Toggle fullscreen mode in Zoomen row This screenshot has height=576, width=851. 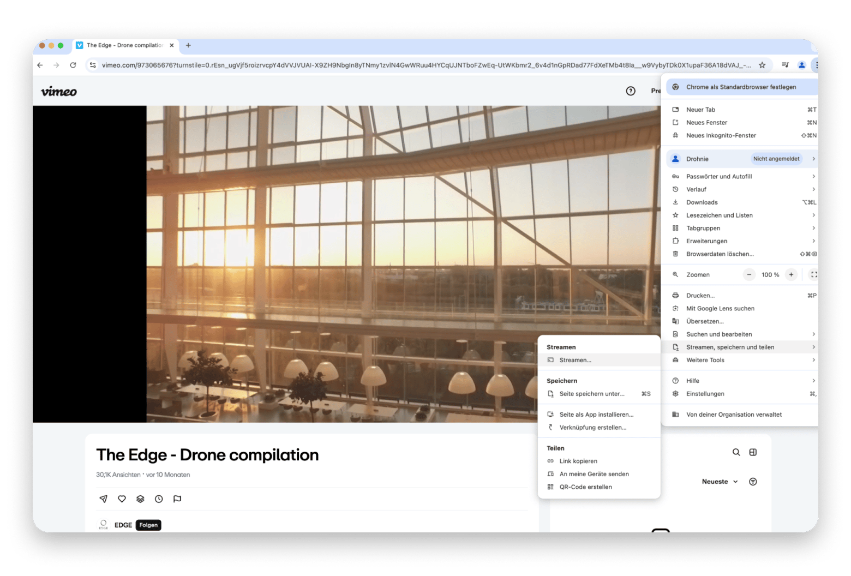(x=813, y=275)
